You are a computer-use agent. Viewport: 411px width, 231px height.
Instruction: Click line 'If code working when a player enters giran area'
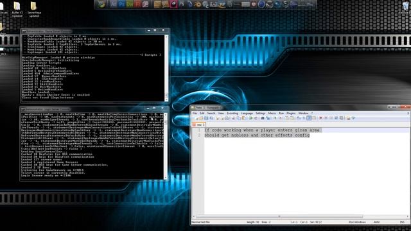[x=262, y=130]
